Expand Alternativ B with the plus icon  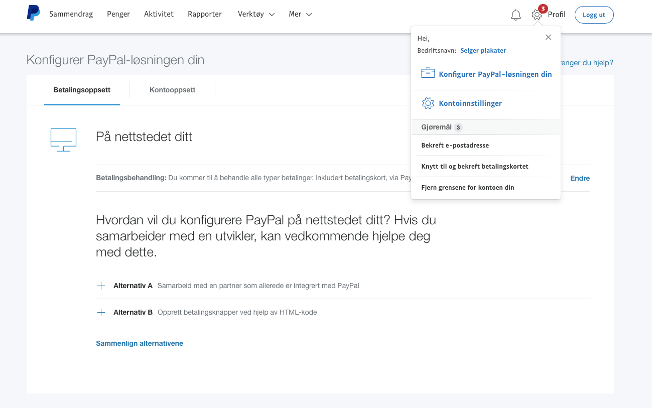(101, 312)
